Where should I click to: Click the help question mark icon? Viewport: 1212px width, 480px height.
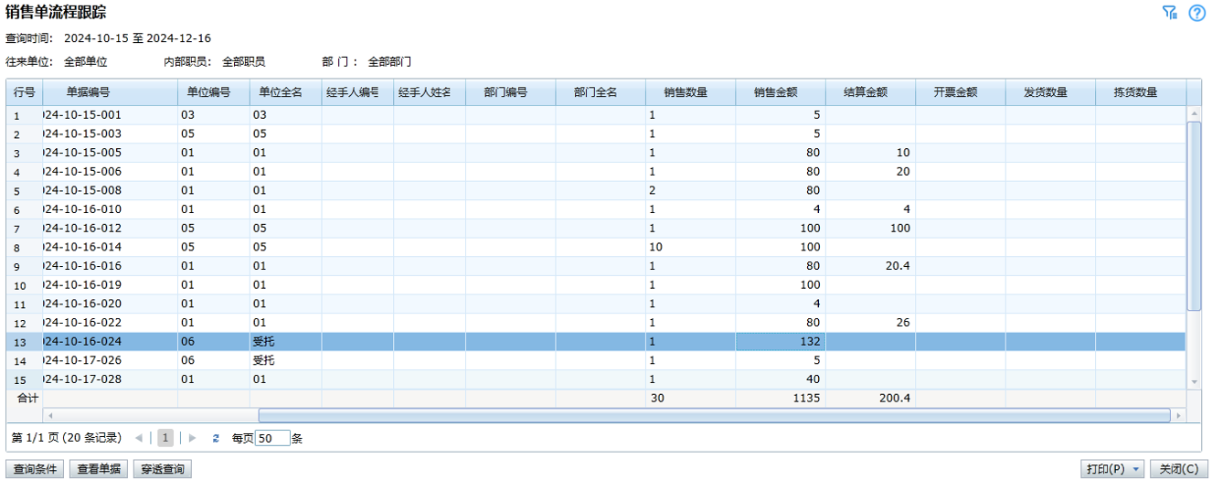pyautogui.click(x=1196, y=13)
